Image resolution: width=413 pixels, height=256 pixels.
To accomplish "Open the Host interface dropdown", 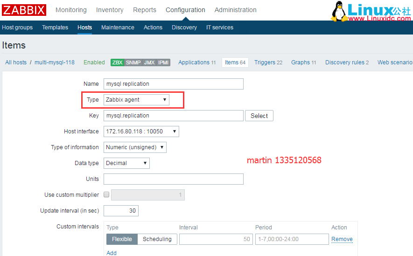I will click(141, 131).
